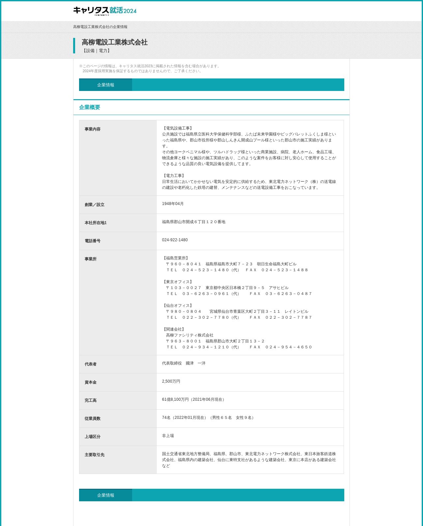Click the 事業内容 row label
423x526 pixels.
[93, 129]
